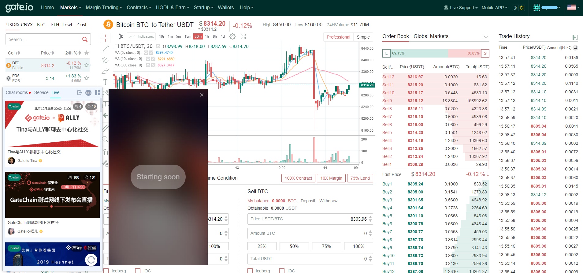This screenshot has width=583, height=273.
Task: Enable the Iceberg checkbox under Sell BTC
Action: 250,271
